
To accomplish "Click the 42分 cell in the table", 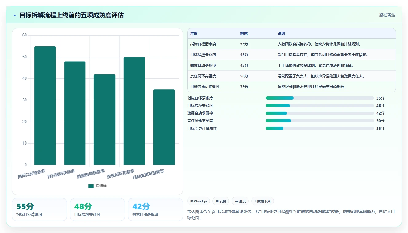I will (x=244, y=66).
